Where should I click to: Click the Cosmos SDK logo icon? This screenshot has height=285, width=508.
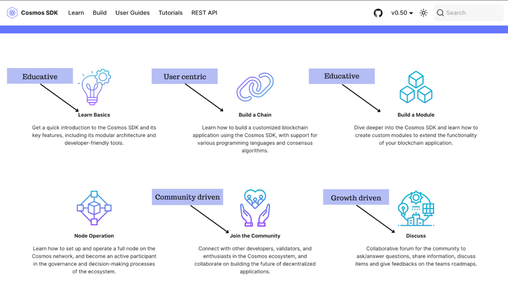[12, 13]
